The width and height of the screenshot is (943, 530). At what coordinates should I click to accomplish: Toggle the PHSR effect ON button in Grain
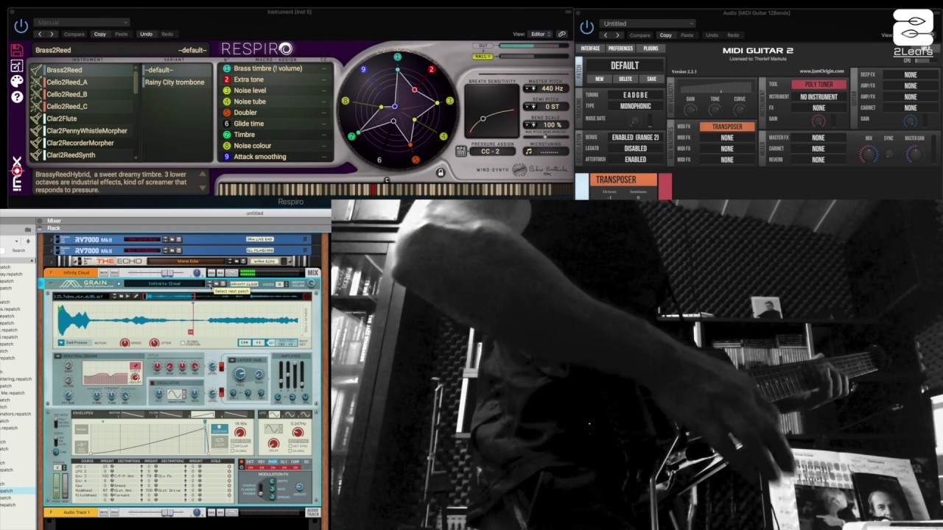(273, 467)
